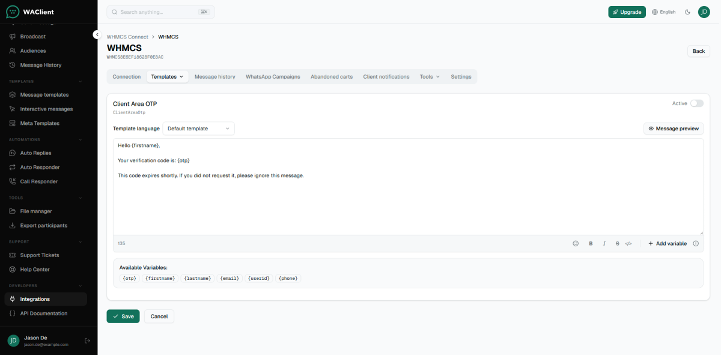Insert the {otp} variable chip
This screenshot has width=721, height=355.
tap(129, 279)
